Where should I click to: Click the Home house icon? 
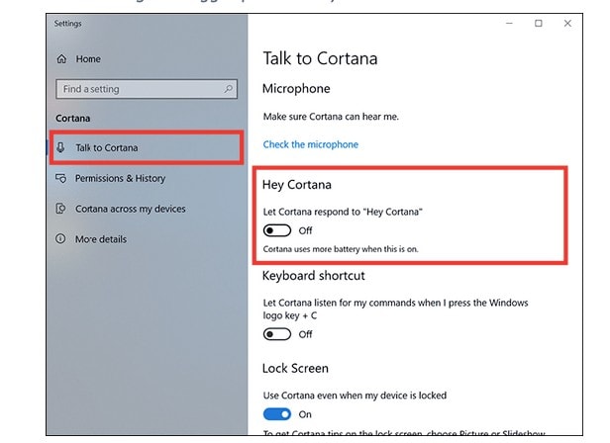[x=61, y=59]
